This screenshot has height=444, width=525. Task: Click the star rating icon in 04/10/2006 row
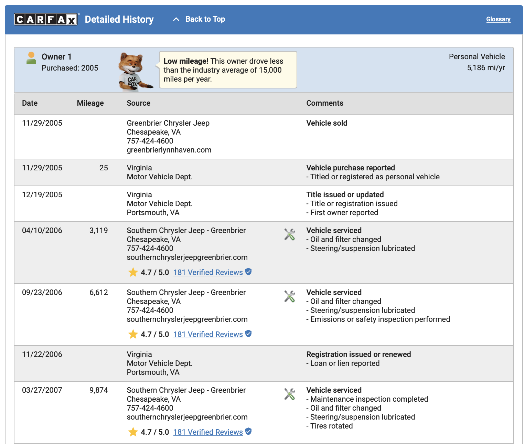133,272
